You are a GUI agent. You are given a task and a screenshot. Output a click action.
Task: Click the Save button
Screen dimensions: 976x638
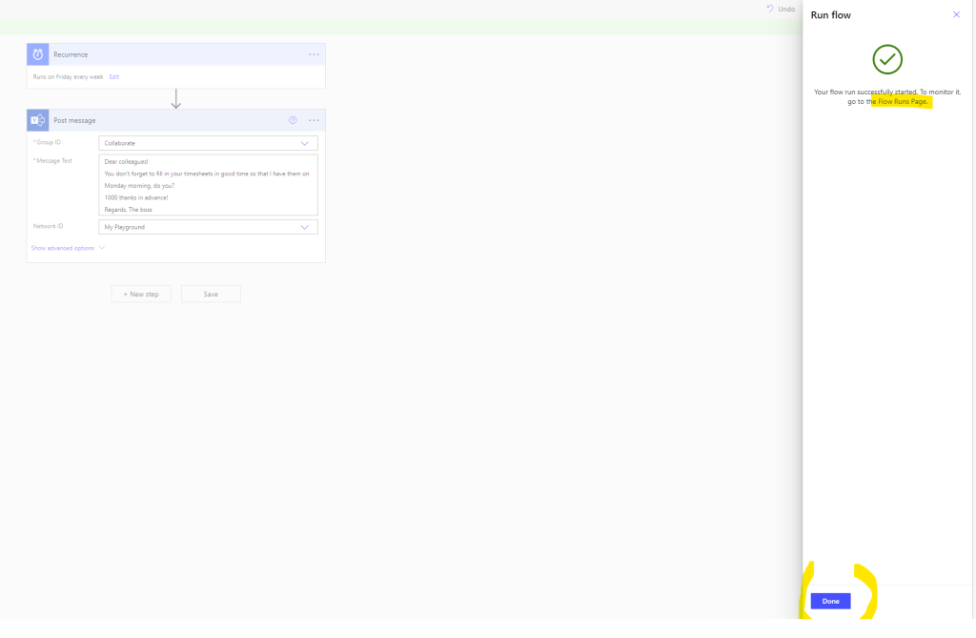[x=211, y=294]
